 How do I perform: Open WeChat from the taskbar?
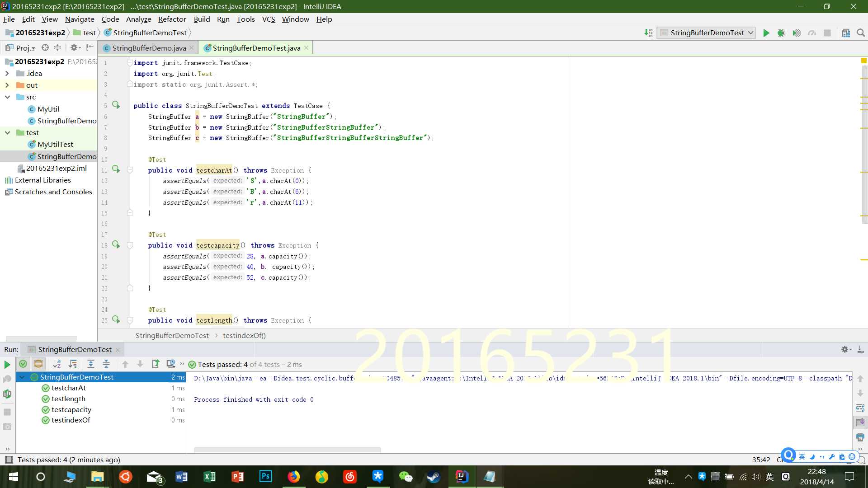(x=406, y=477)
